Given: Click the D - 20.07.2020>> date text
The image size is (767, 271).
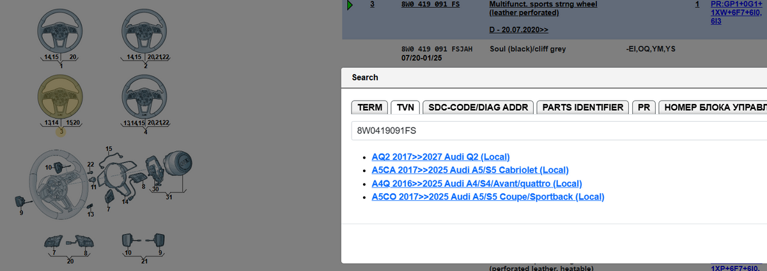Looking at the screenshot, I should [518, 30].
